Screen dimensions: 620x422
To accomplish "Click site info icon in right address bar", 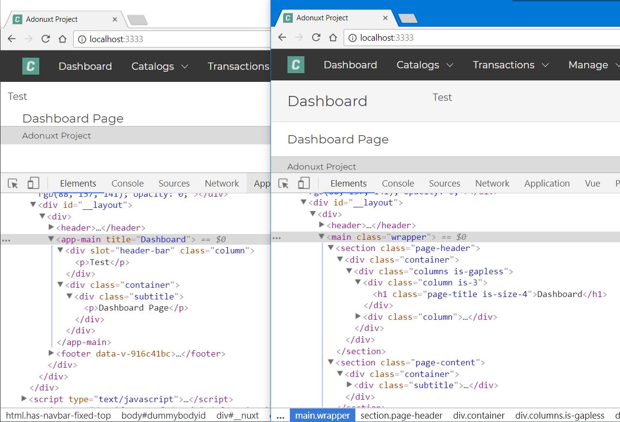I will [x=352, y=37].
